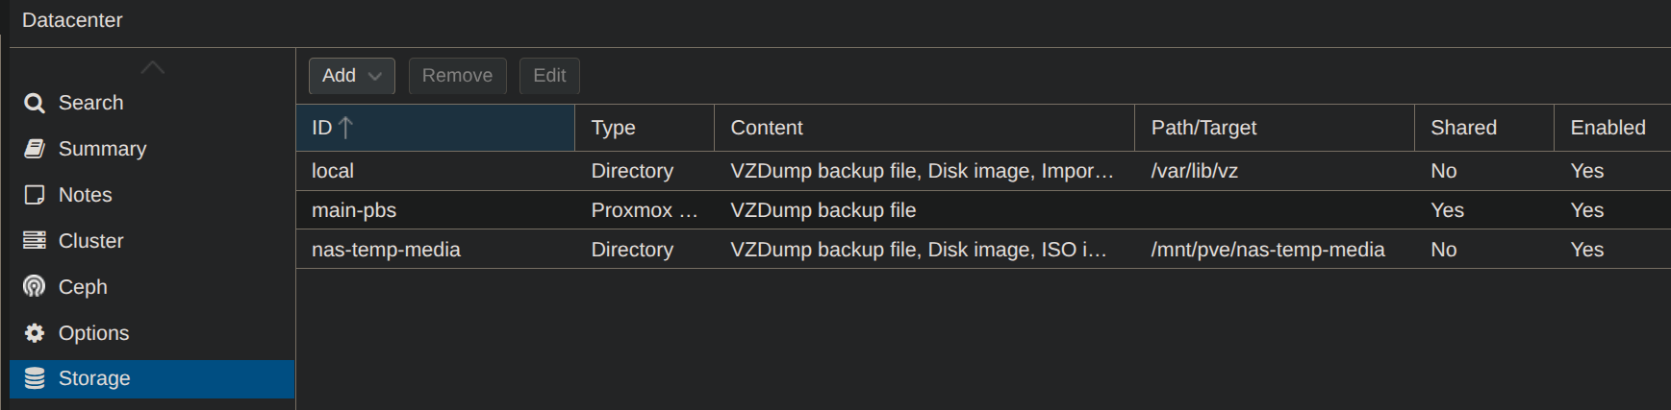Image resolution: width=1671 pixels, height=410 pixels.
Task: Sort by the Shared column header
Action: pyautogui.click(x=1463, y=128)
